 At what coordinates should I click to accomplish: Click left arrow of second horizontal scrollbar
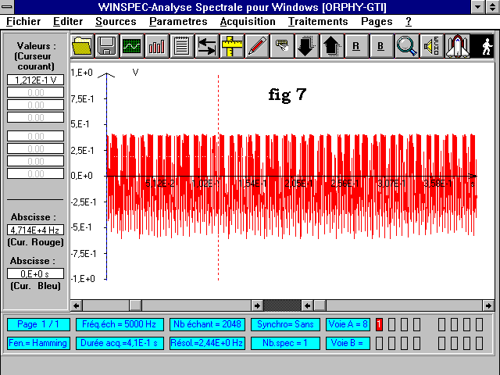click(307, 305)
